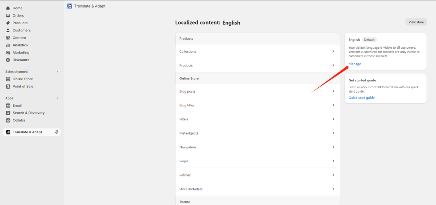Select the Navigation list row label
Viewport: 436px width, 205px height.
188,147
